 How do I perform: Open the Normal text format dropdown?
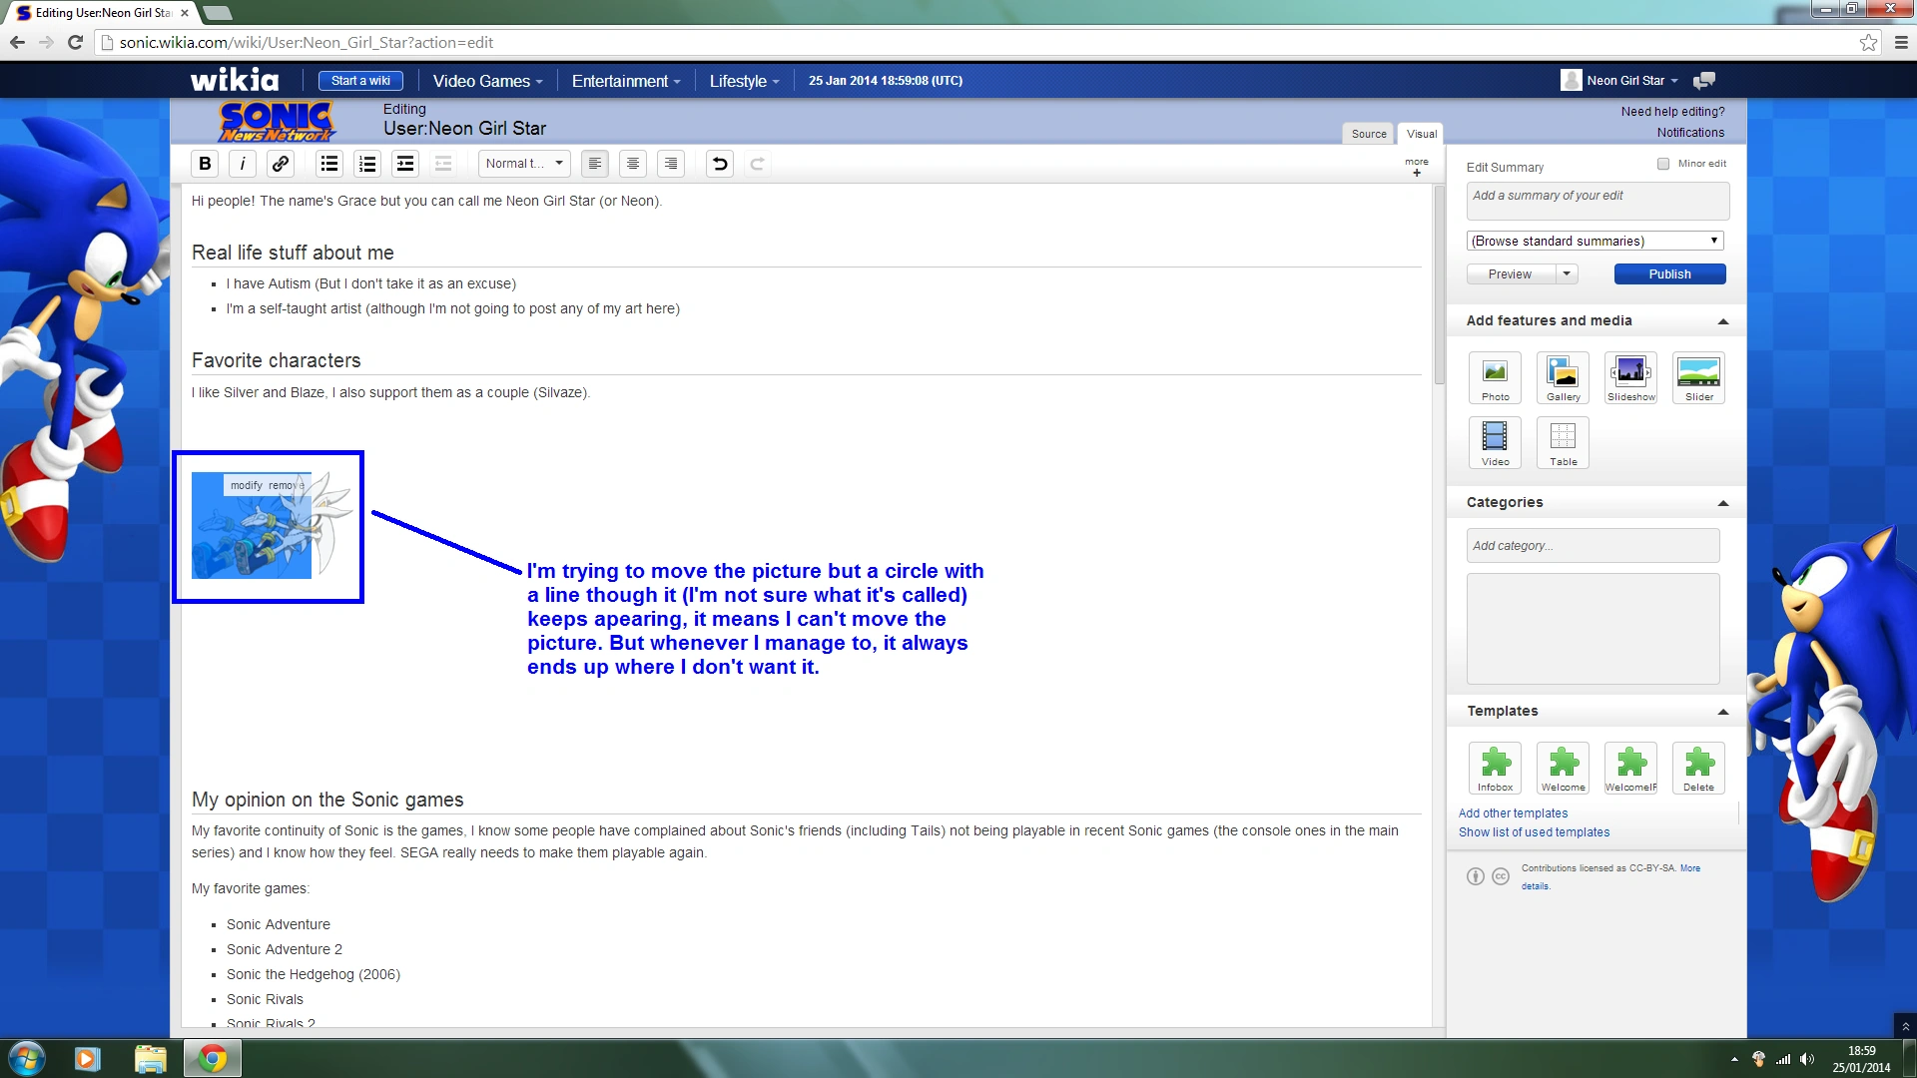tap(524, 164)
